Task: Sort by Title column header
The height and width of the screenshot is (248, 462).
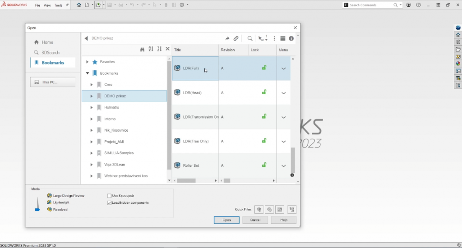Action: [x=195, y=50]
